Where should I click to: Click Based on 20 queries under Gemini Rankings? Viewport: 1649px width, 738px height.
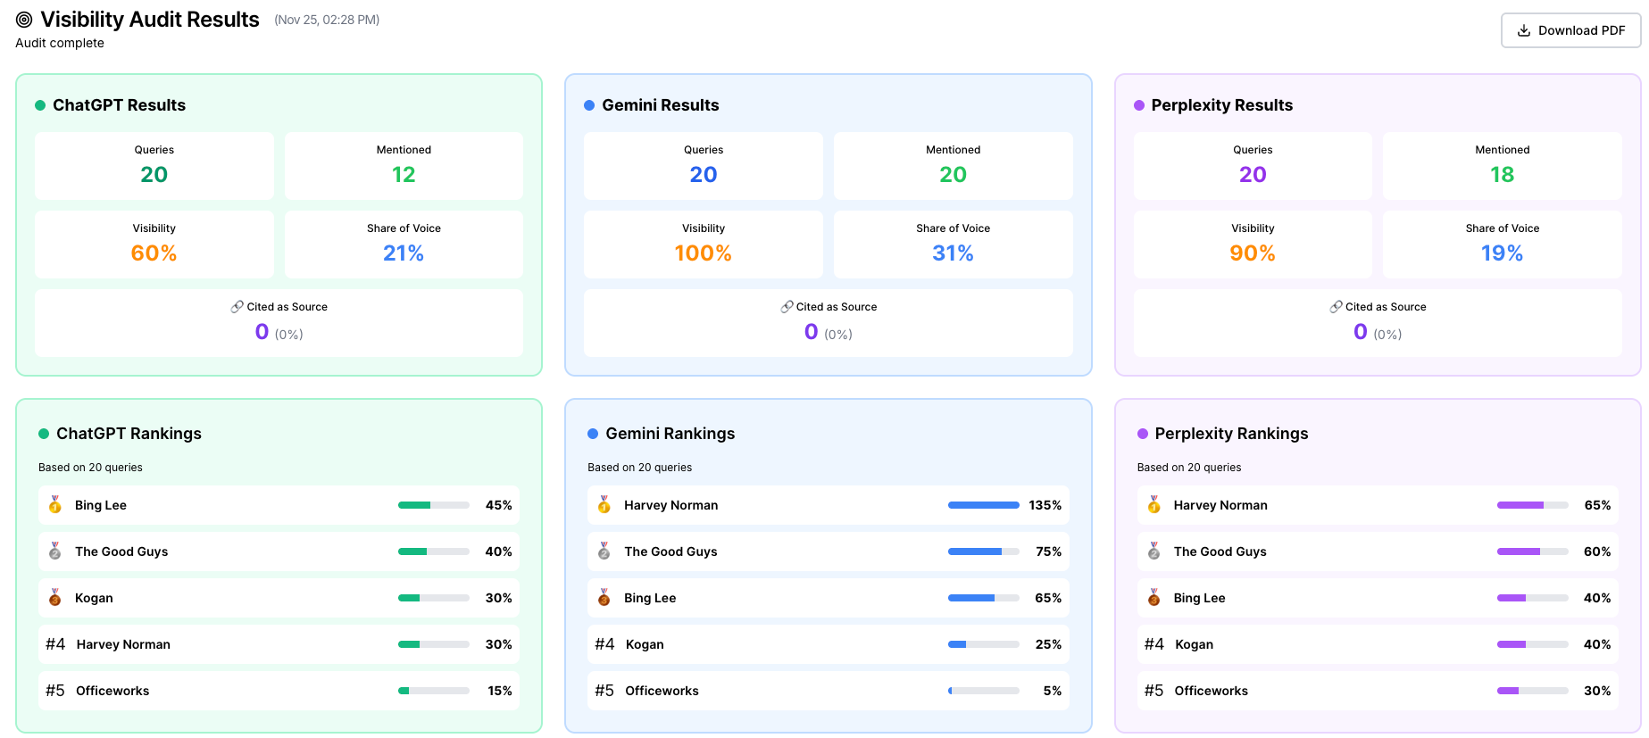pyautogui.click(x=639, y=468)
